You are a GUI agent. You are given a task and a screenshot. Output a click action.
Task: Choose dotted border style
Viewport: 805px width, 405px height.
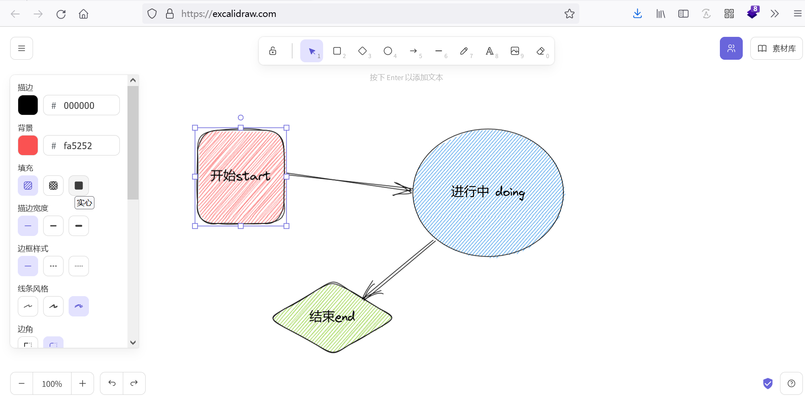79,266
